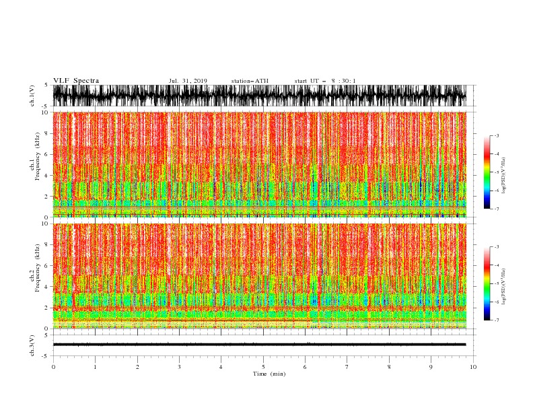Click the "-3" label on ch.1 color bar
Image resolution: width=533 pixels, height=412 pixels.
[x=496, y=136]
